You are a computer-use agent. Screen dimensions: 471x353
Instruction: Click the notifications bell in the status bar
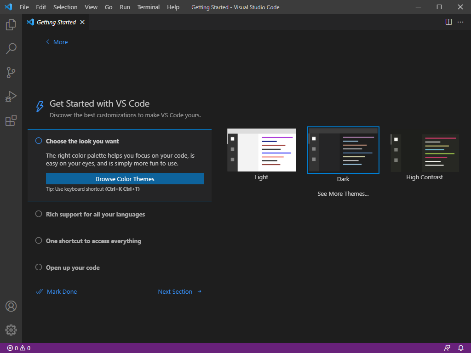(460, 348)
